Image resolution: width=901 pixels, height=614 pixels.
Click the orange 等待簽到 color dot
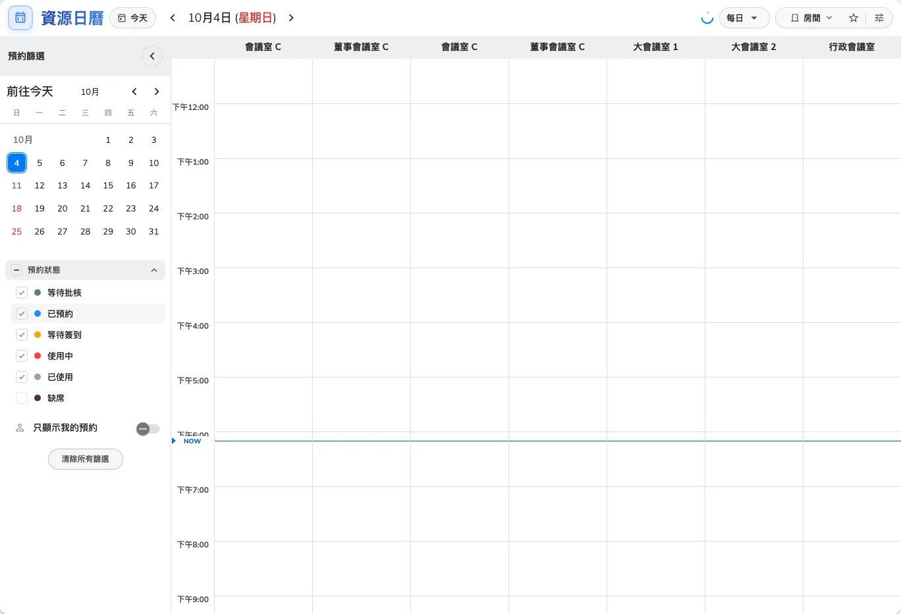pyautogui.click(x=38, y=335)
